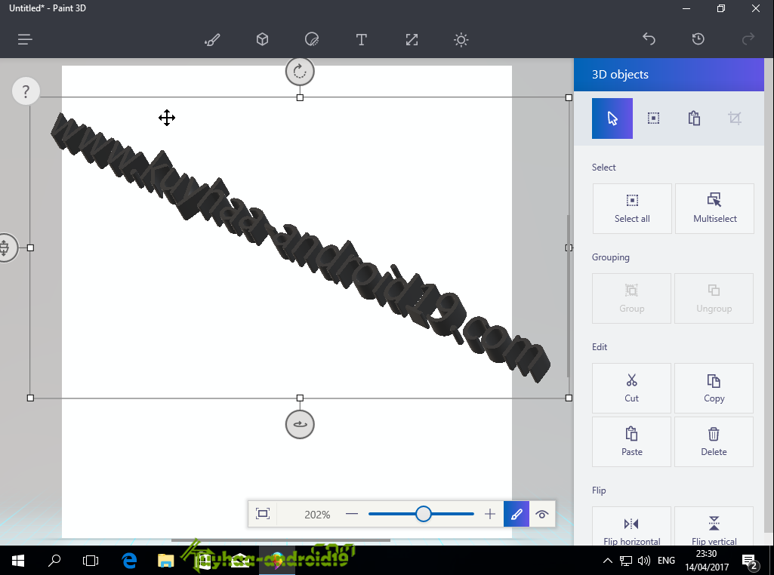Click the fit-to-screen zoom icon

pyautogui.click(x=263, y=514)
